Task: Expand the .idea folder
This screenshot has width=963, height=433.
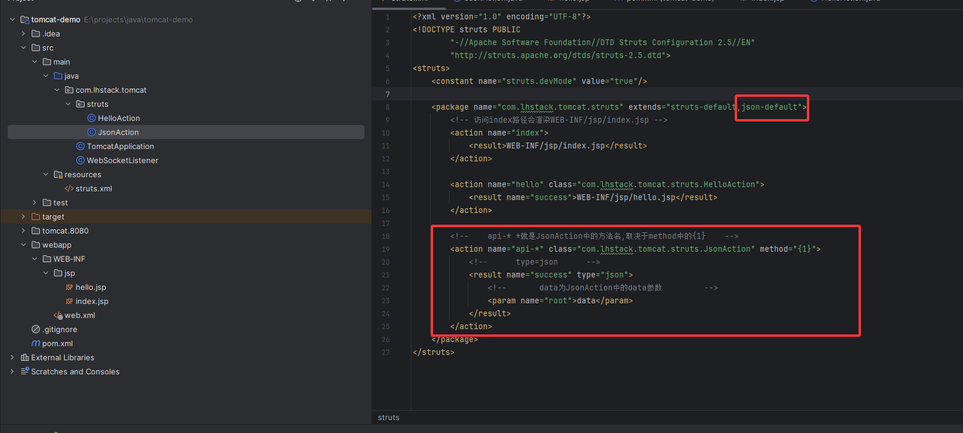Action: (23, 33)
